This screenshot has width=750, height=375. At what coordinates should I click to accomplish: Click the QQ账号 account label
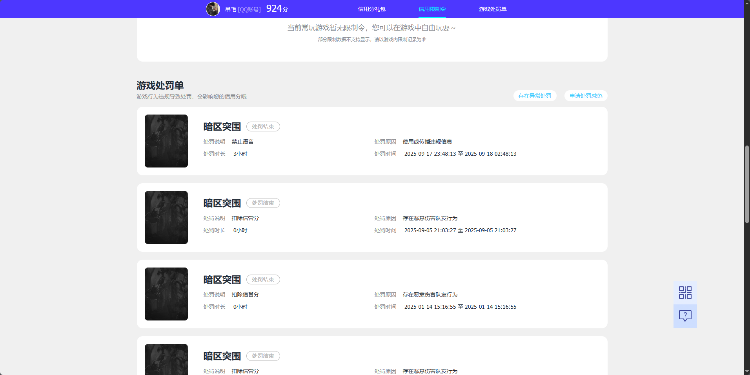[x=249, y=9]
